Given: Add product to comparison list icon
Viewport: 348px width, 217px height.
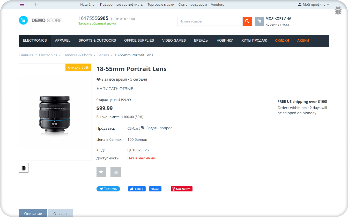Looking at the screenshot, I should tap(116, 172).
